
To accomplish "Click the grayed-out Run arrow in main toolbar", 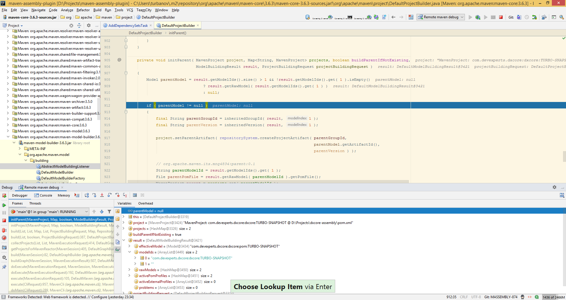I will (x=470, y=17).
